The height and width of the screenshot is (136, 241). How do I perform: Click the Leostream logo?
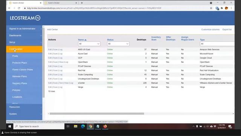click(25, 18)
